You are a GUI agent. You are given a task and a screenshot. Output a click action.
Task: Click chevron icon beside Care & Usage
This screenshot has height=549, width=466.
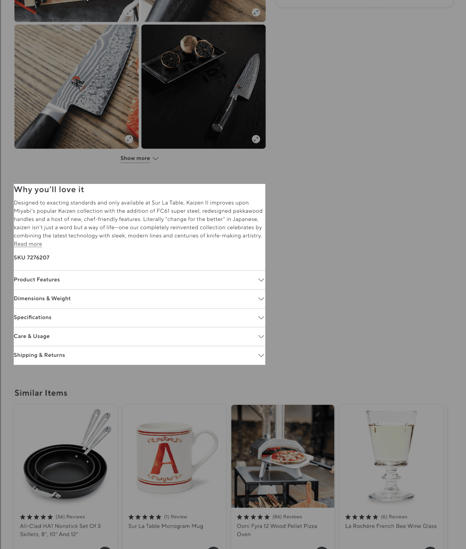pyautogui.click(x=261, y=337)
